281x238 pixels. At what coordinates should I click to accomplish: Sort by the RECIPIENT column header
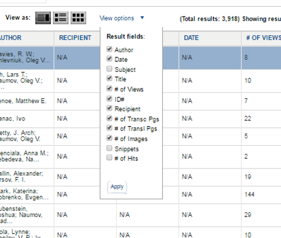[75, 38]
